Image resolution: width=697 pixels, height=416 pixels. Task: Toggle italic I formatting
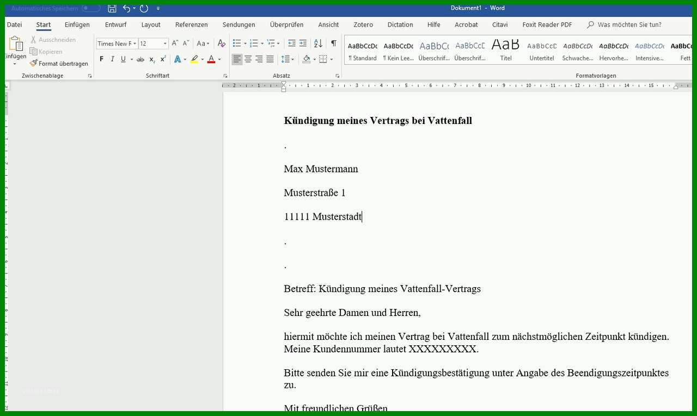pos(112,59)
